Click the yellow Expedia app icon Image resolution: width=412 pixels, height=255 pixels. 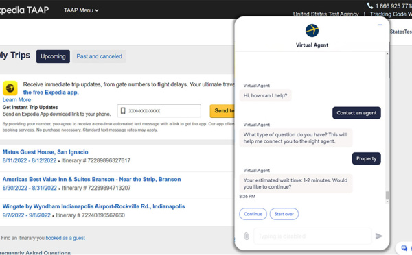tap(10, 88)
